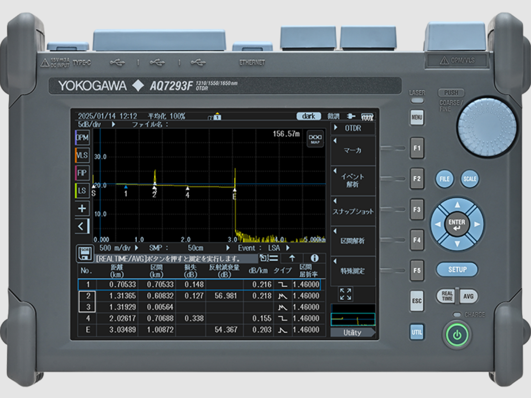Click the right arrow navigation key
The width and height of the screenshot is (531, 398).
click(477, 224)
